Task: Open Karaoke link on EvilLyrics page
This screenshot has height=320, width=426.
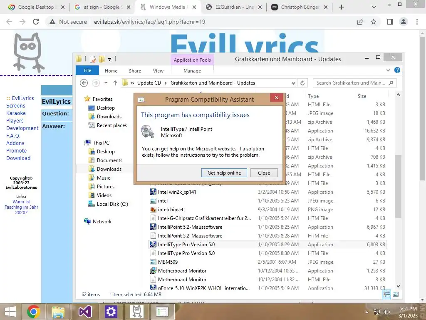Action: pos(16,113)
